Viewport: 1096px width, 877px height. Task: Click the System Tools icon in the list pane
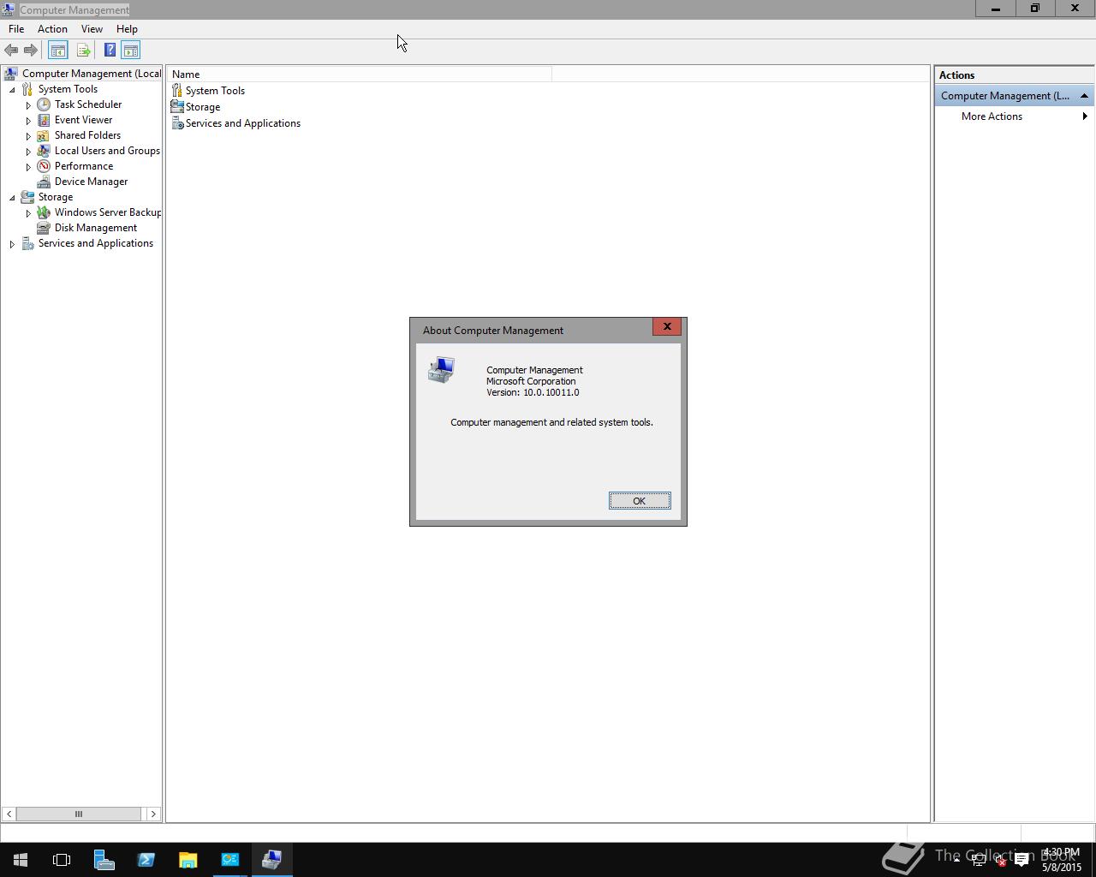pyautogui.click(x=177, y=90)
